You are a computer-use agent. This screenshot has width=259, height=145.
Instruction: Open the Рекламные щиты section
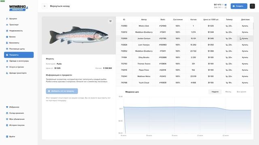pos(17,49)
